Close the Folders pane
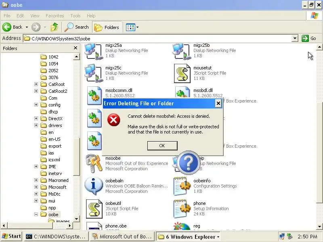 76,48
